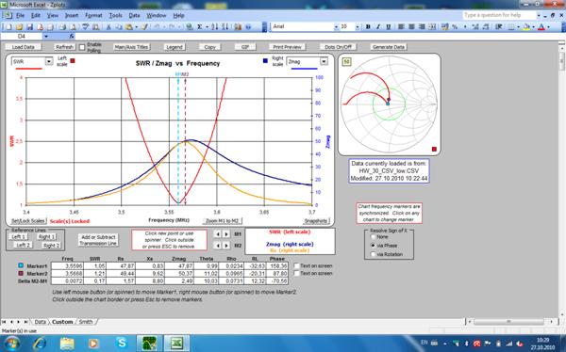Click the Zoom M1 to M2 button
Screen dimensions: 566x352
click(222, 221)
